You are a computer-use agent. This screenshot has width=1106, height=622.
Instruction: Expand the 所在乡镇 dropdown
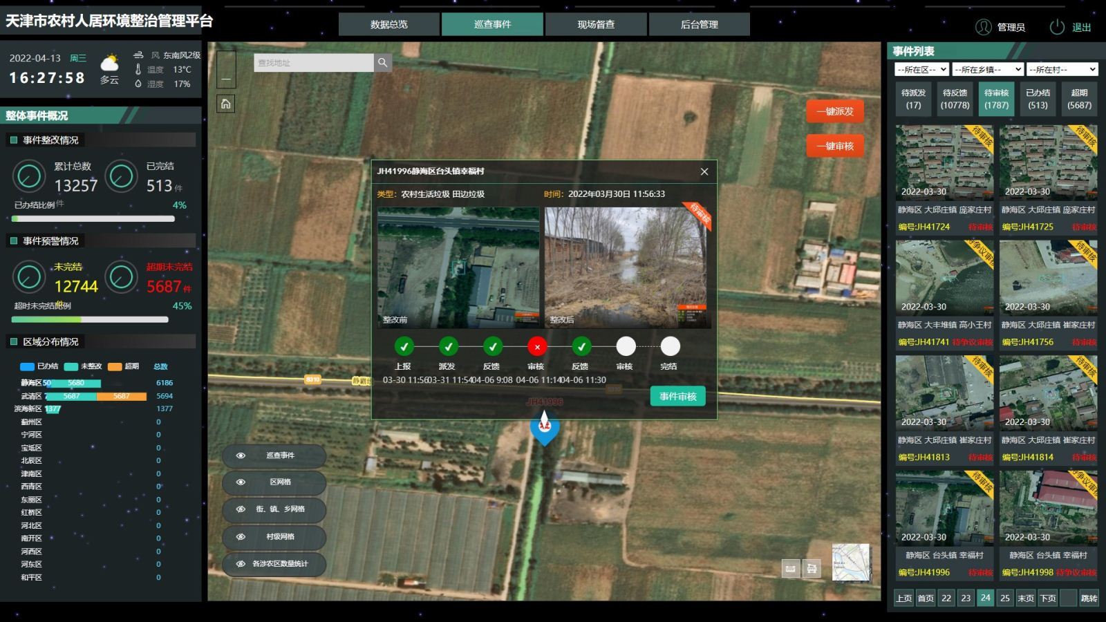pos(987,69)
